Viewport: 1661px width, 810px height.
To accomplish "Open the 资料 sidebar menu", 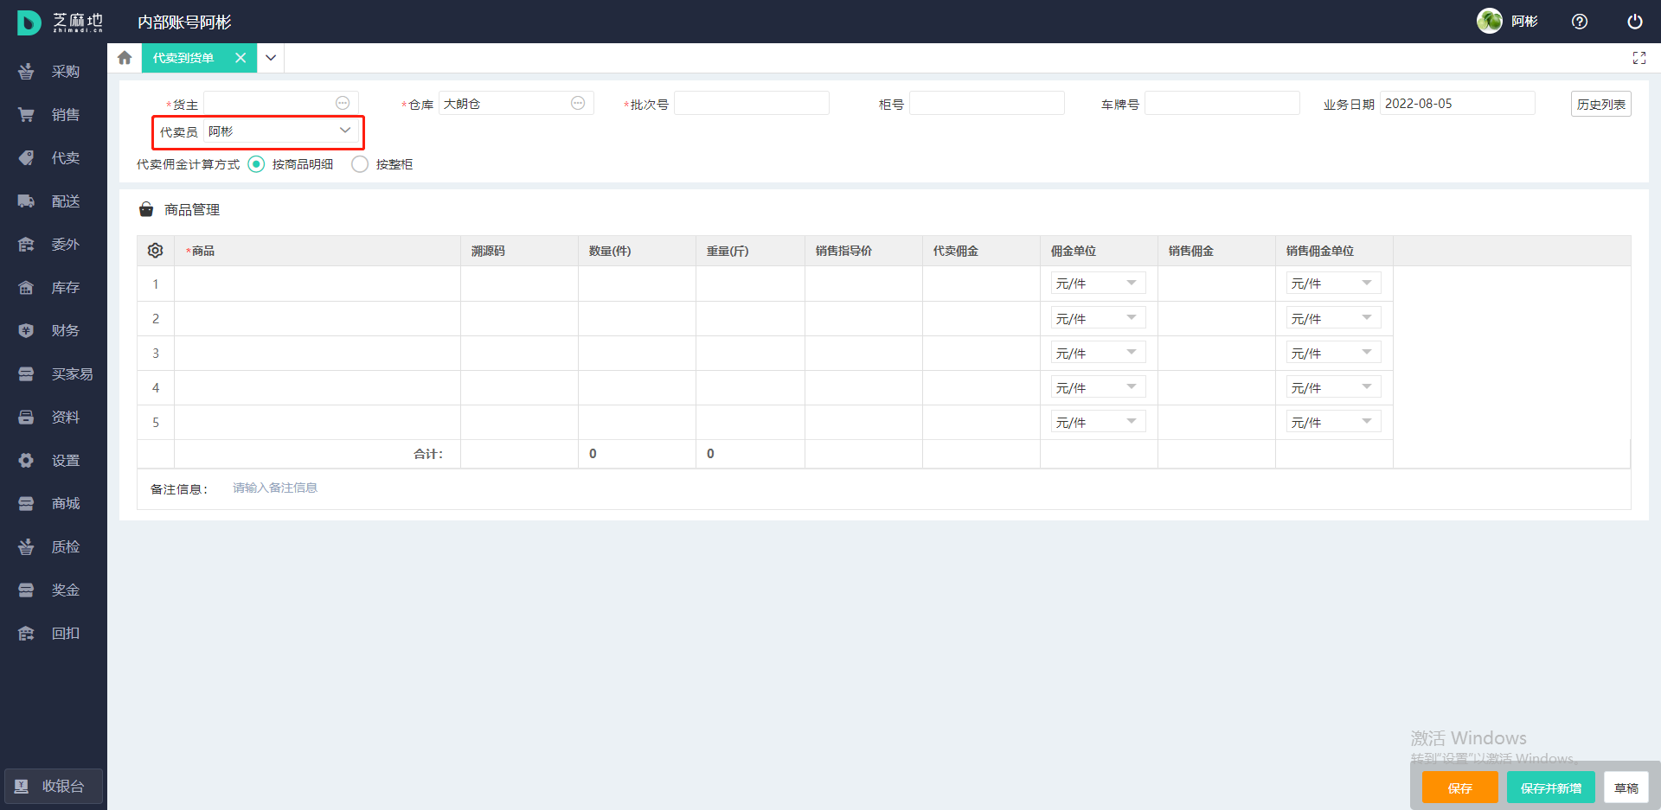I will 52,418.
